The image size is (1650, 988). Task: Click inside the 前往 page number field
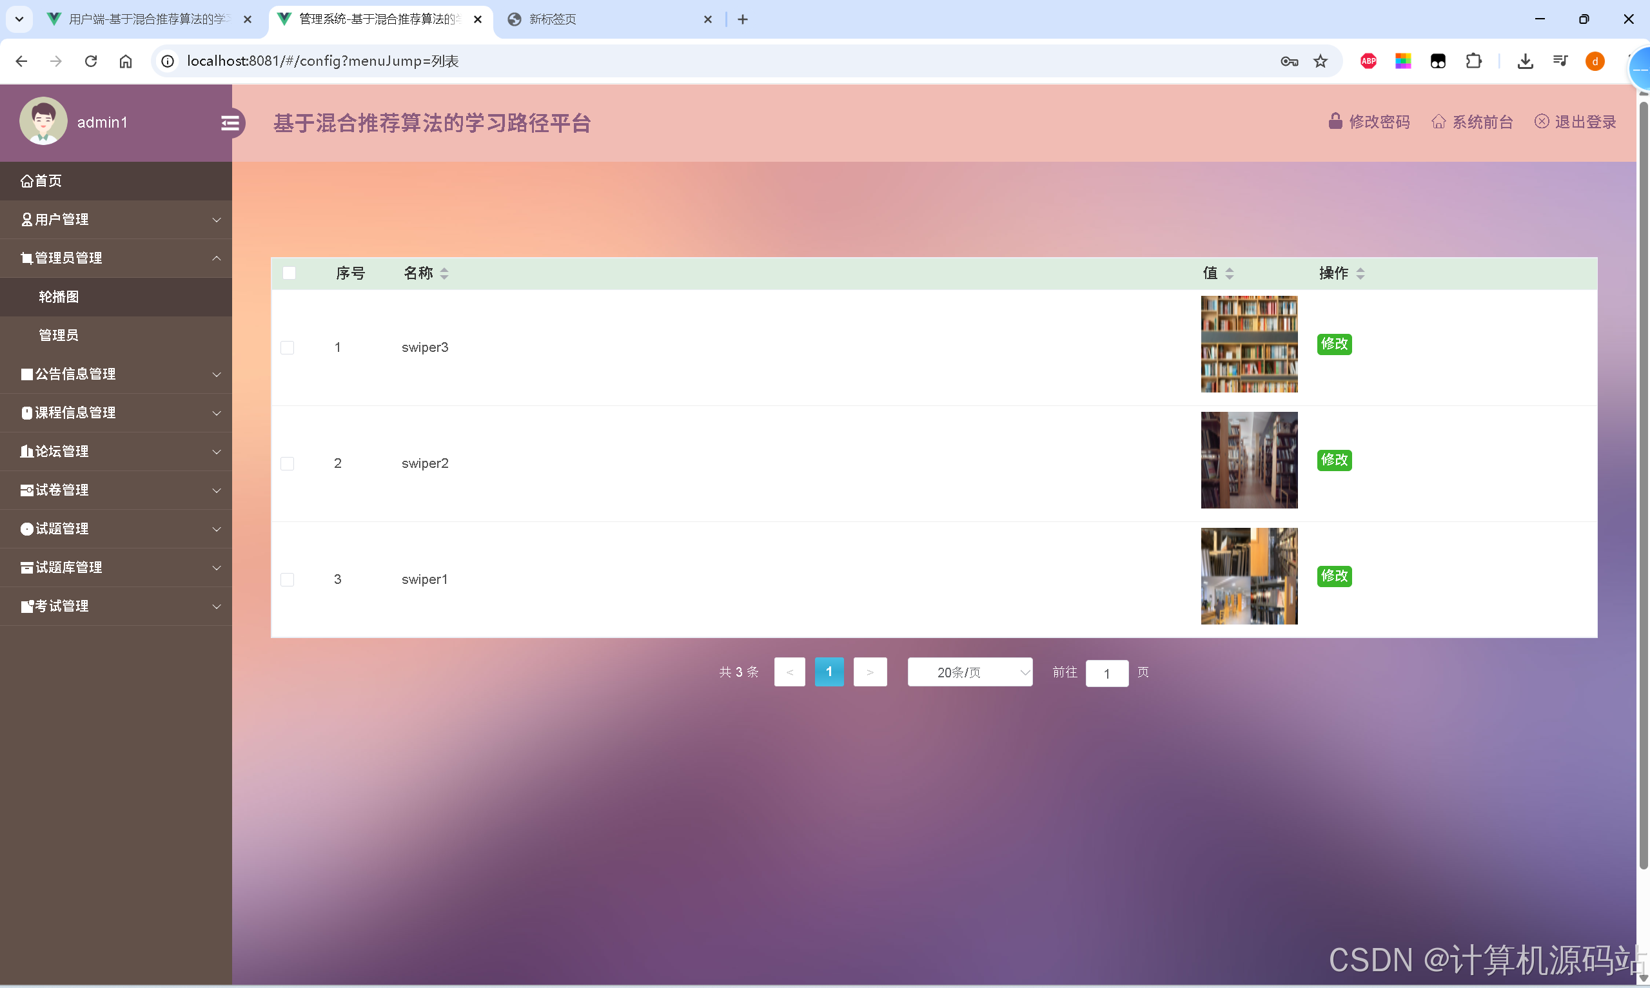[x=1106, y=673]
